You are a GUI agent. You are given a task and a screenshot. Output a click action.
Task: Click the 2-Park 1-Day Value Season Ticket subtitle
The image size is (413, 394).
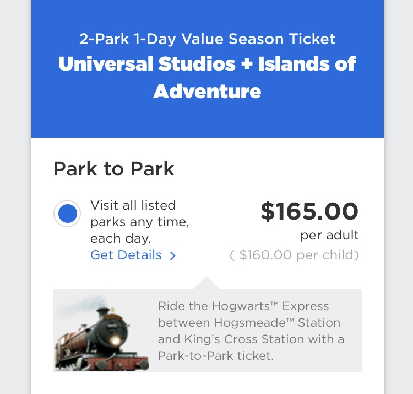coord(207,39)
